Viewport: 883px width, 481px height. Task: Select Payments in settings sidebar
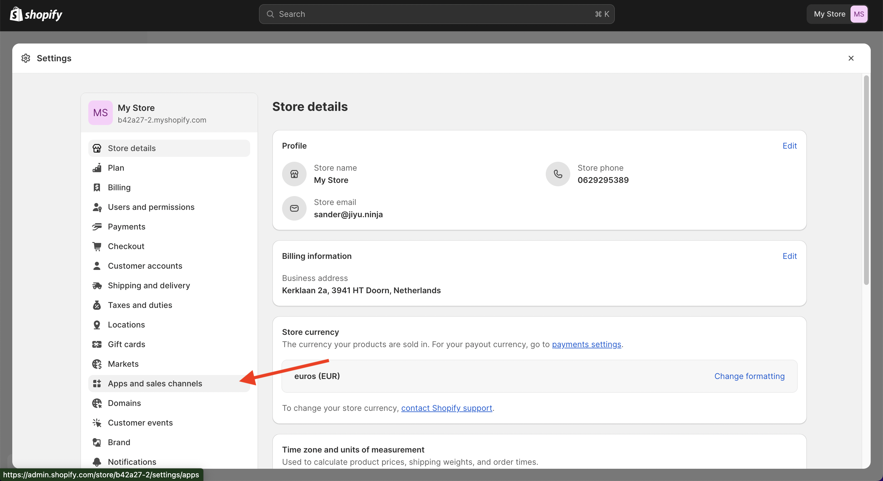(169, 227)
